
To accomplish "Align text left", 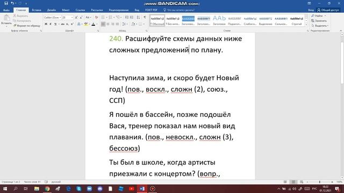I will [103, 24].
